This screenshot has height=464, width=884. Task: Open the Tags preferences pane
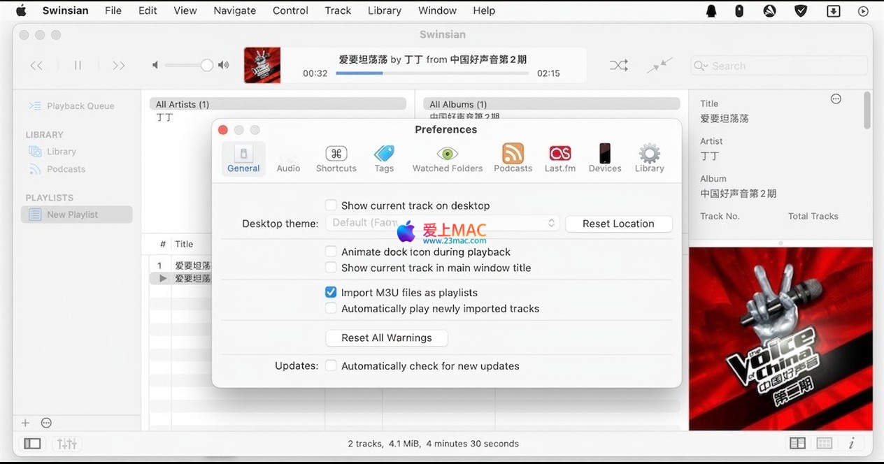pos(384,159)
